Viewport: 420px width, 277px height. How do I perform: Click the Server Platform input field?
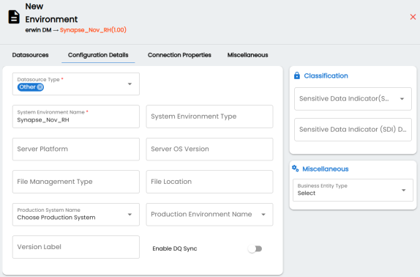(x=76, y=149)
